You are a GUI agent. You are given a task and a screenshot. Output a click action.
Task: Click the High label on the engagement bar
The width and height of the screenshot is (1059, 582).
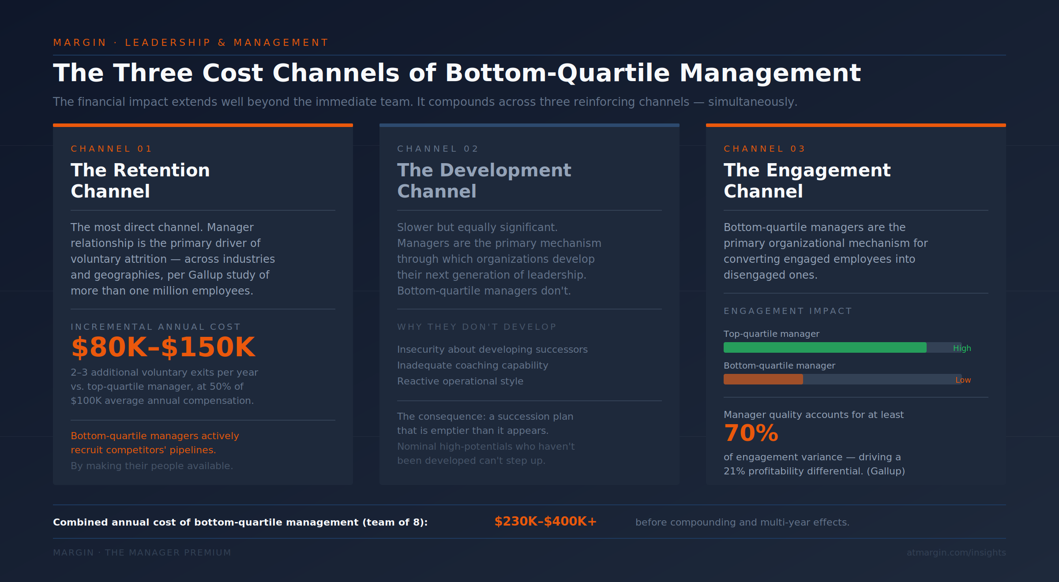click(962, 348)
